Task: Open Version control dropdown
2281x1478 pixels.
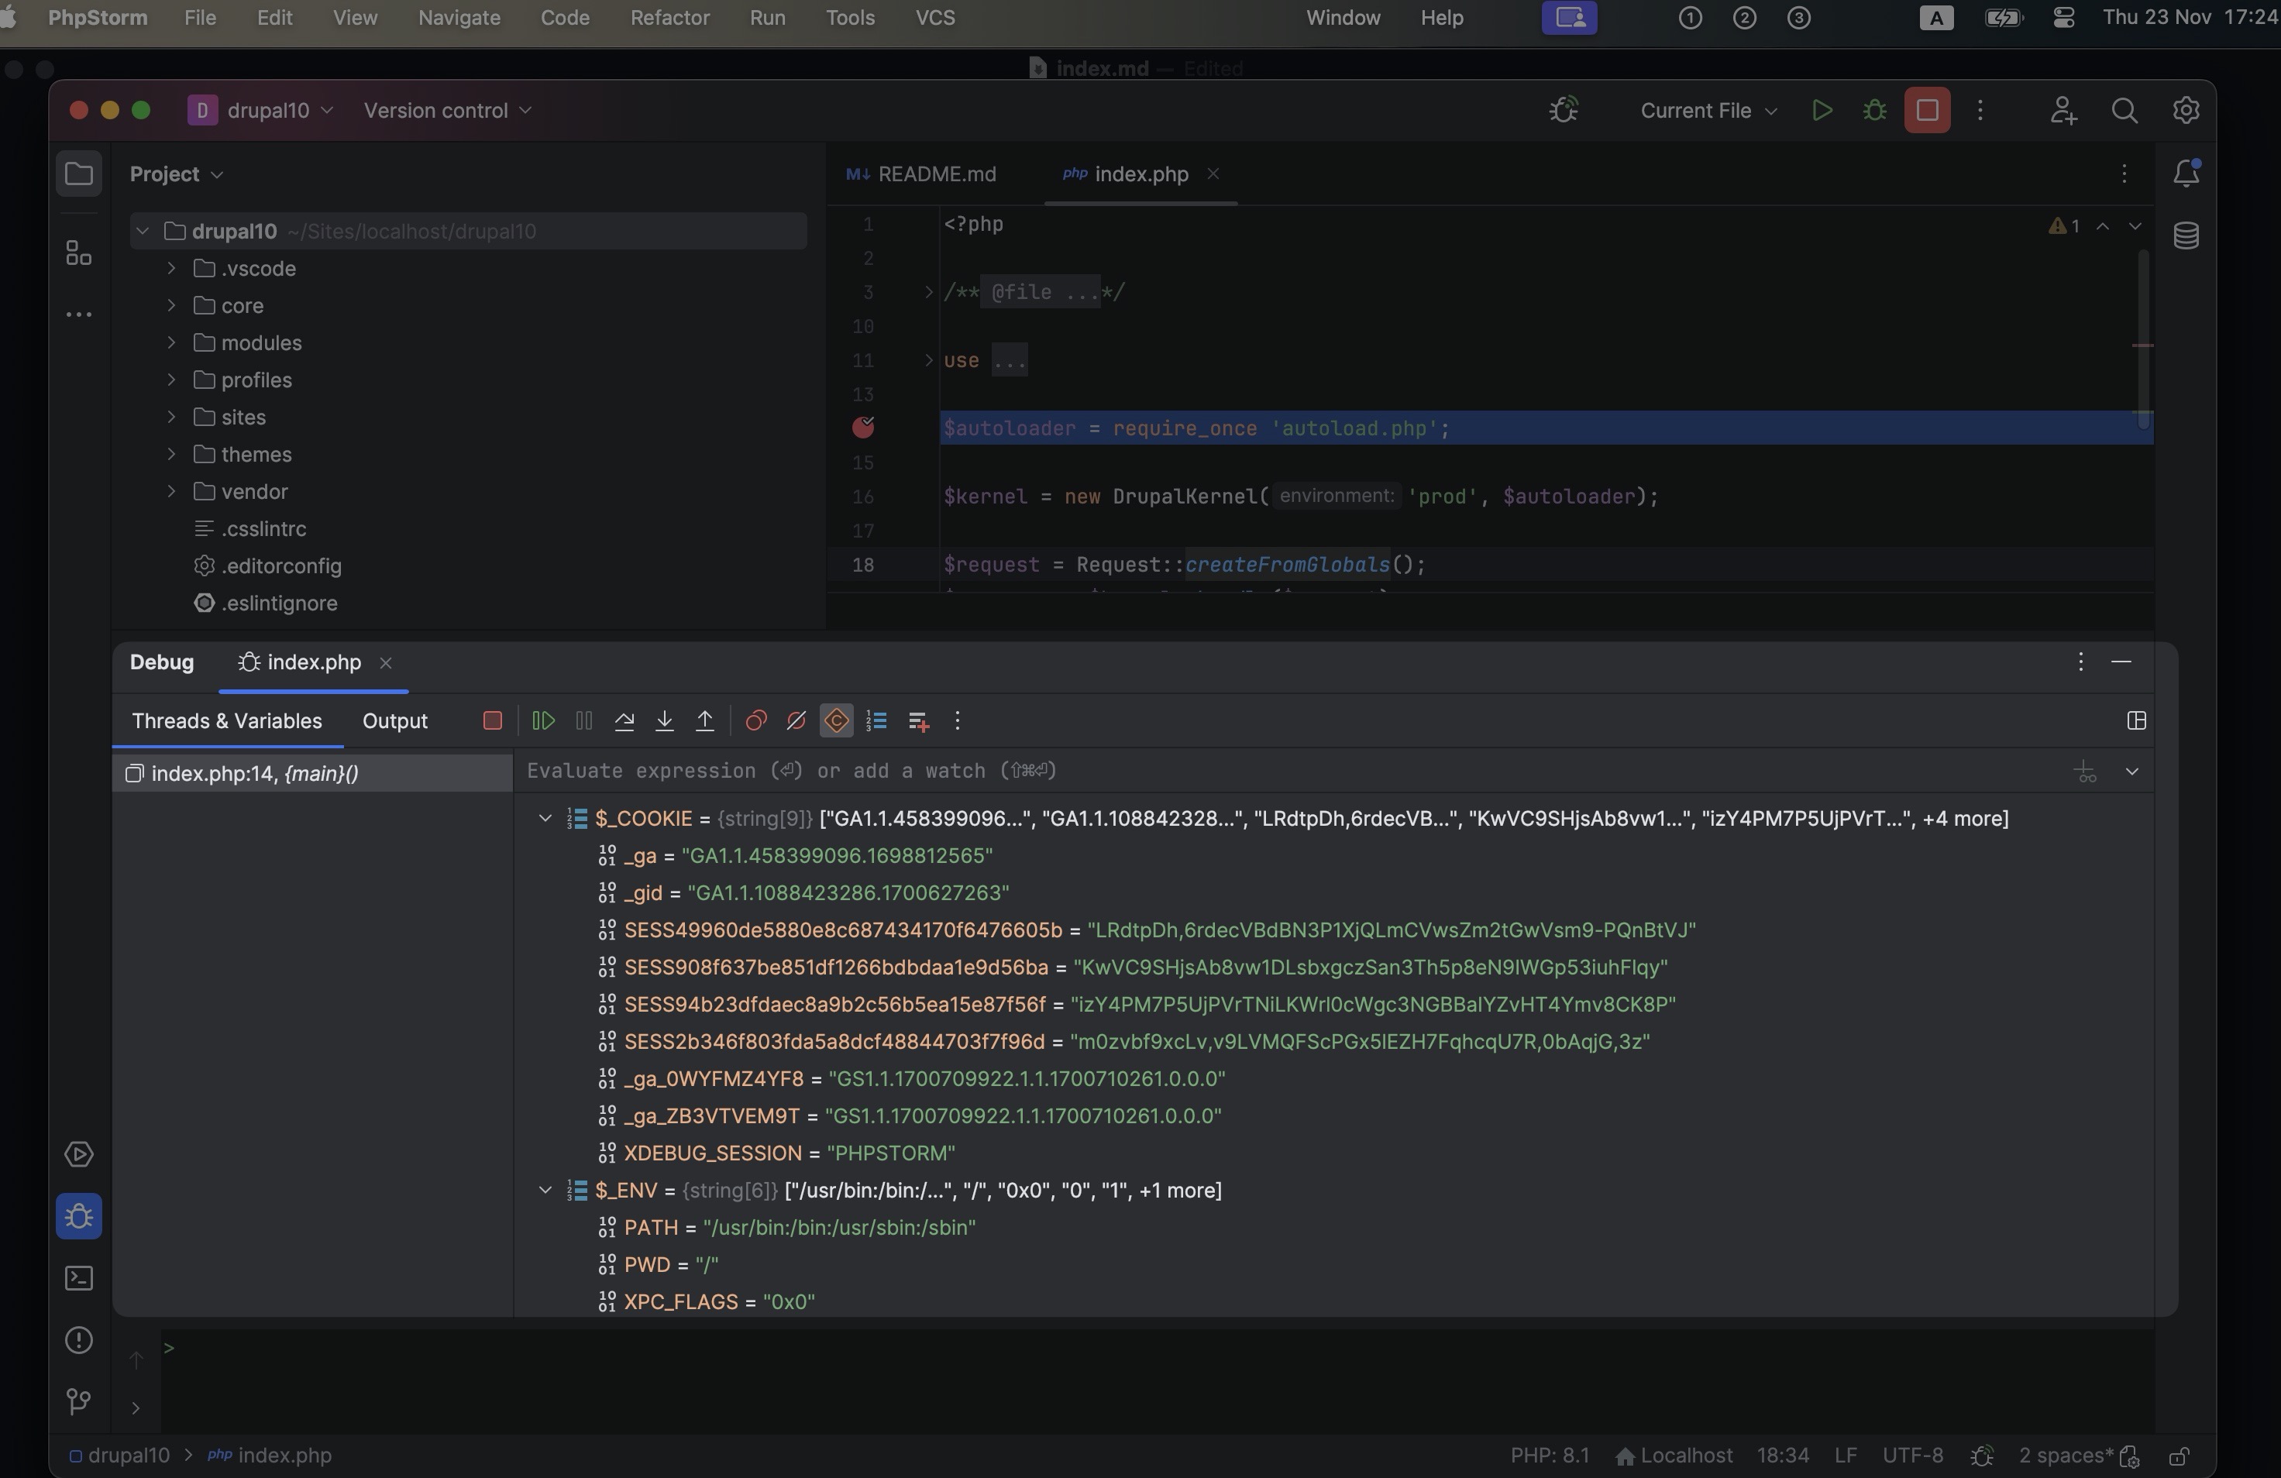Action: (x=448, y=110)
